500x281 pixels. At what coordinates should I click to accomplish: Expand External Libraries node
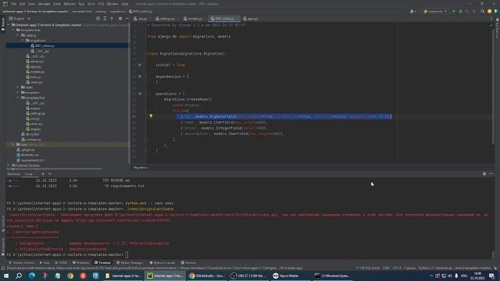tap(9, 165)
